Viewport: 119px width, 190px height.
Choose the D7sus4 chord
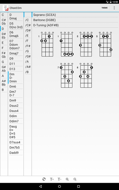point(16,142)
